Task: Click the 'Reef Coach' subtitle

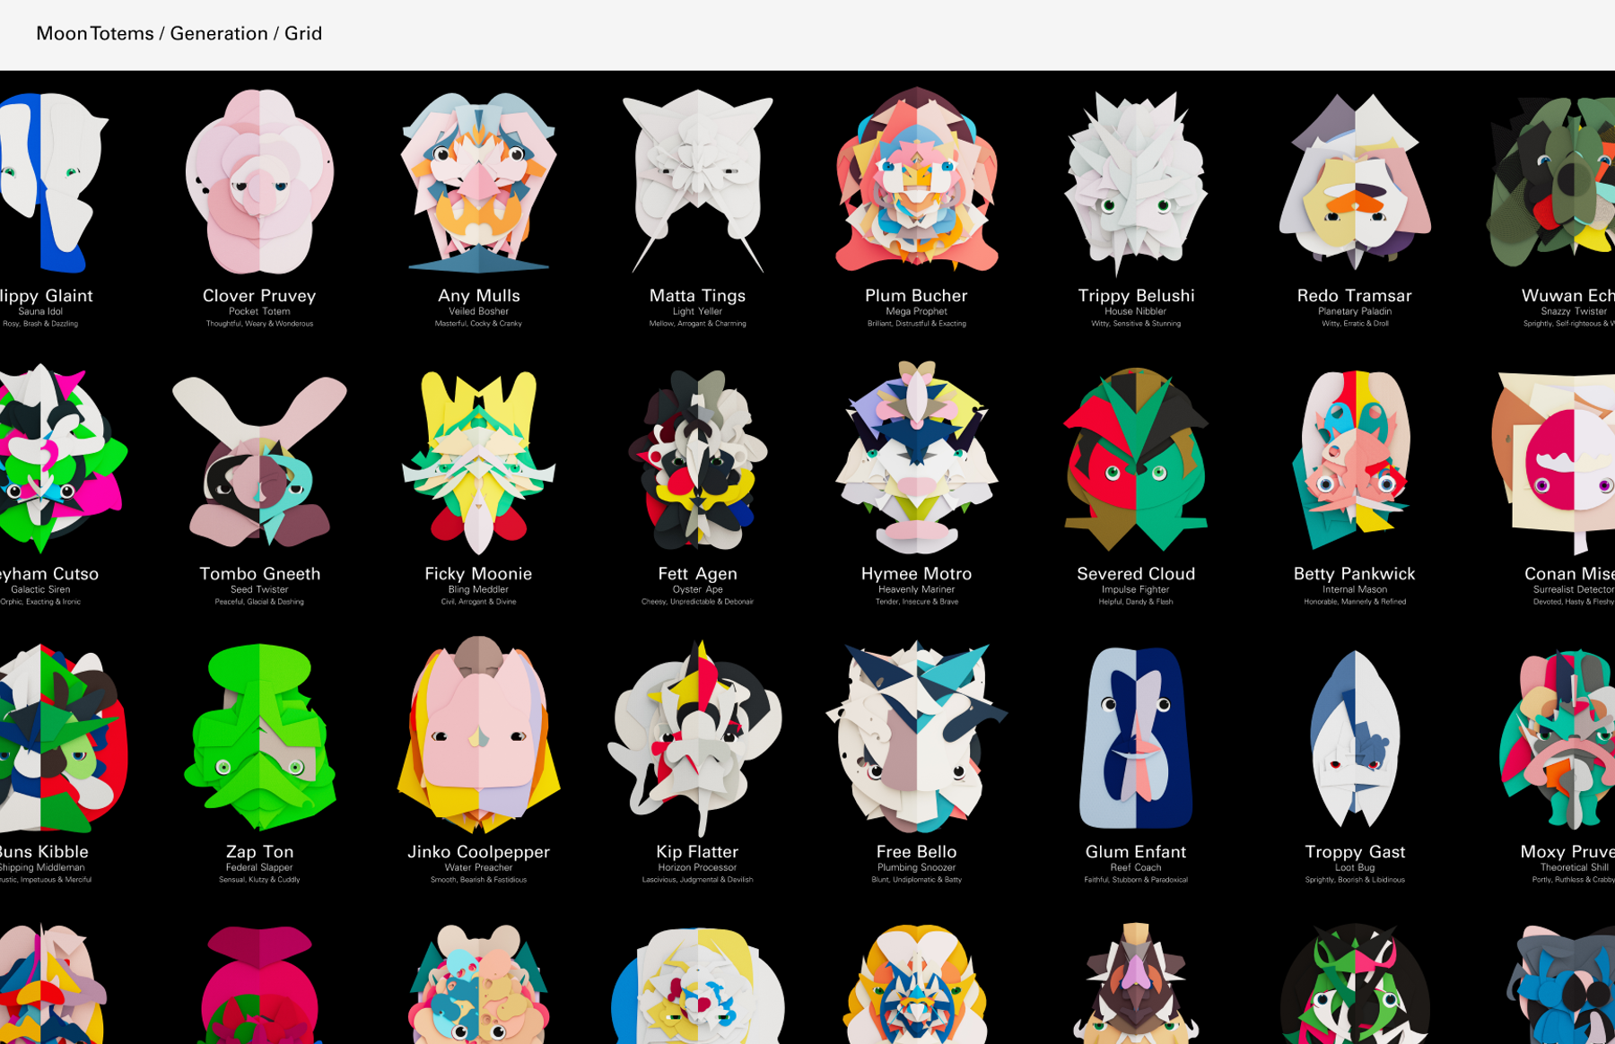Action: click(x=1136, y=867)
